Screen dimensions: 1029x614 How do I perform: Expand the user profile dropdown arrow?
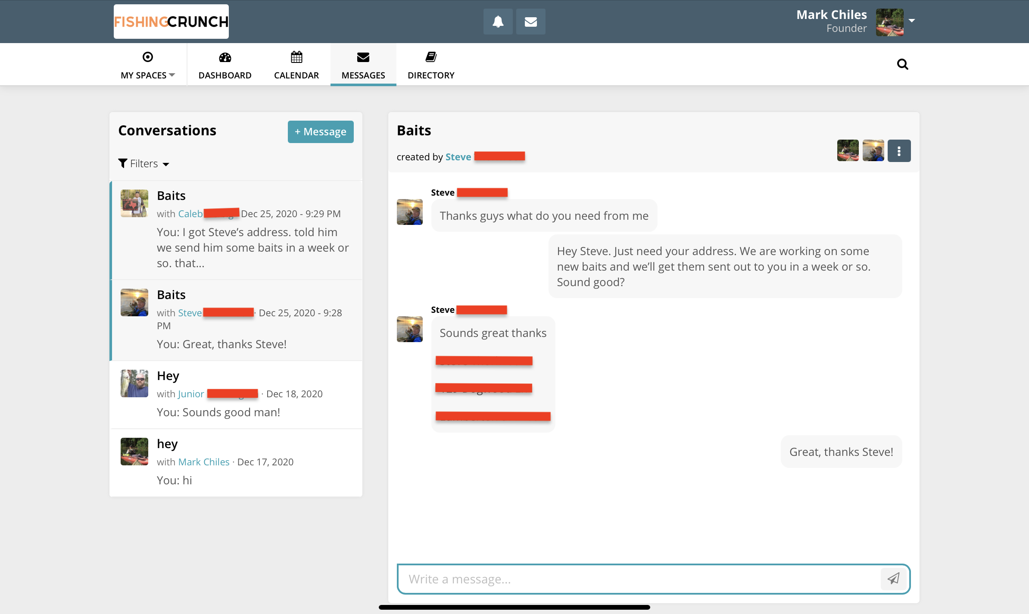tap(912, 20)
